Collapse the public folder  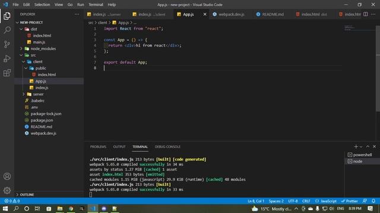(26, 68)
